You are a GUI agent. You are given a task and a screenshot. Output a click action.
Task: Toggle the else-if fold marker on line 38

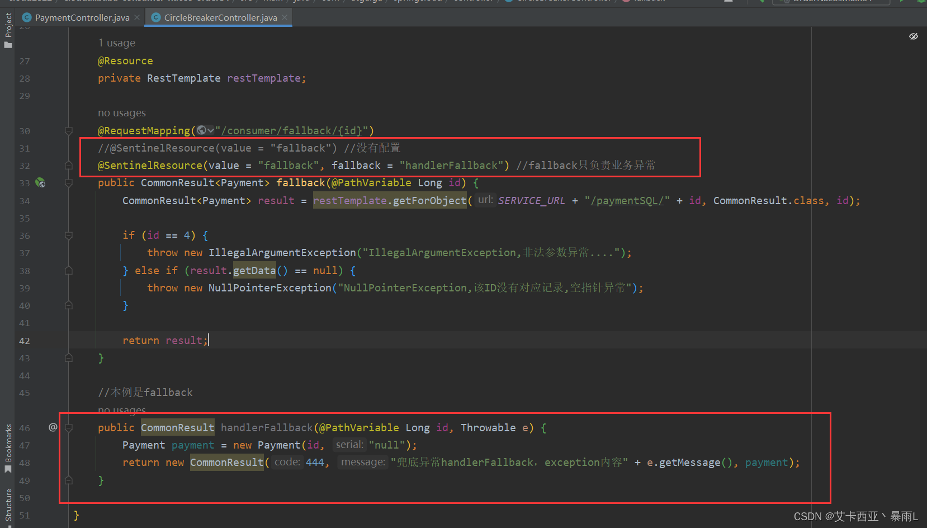(69, 271)
